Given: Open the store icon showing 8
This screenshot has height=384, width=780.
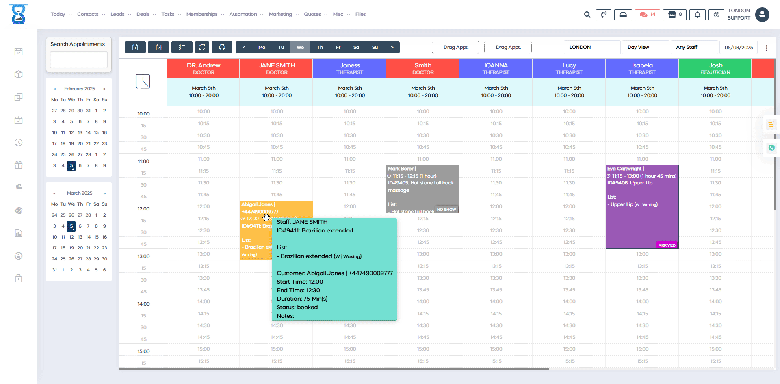Looking at the screenshot, I should point(674,15).
